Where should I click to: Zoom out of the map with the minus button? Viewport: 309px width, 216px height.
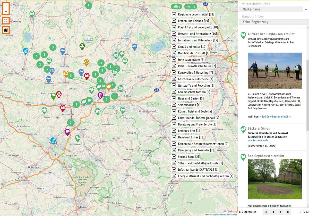click(x=6, y=11)
